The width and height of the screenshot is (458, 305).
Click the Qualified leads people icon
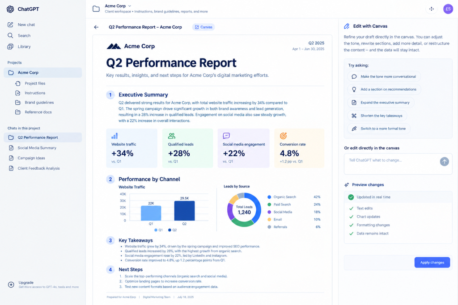pos(171,136)
